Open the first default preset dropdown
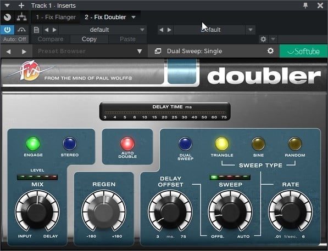 103,30
